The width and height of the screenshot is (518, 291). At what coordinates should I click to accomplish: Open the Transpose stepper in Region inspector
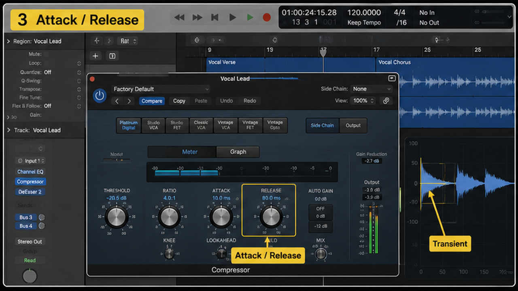(79, 89)
